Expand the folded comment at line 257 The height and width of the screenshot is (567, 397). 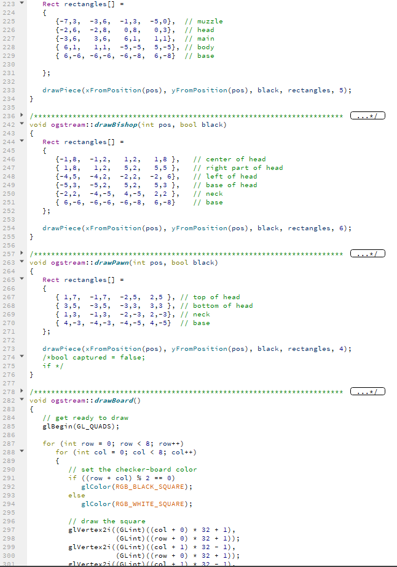click(x=22, y=253)
